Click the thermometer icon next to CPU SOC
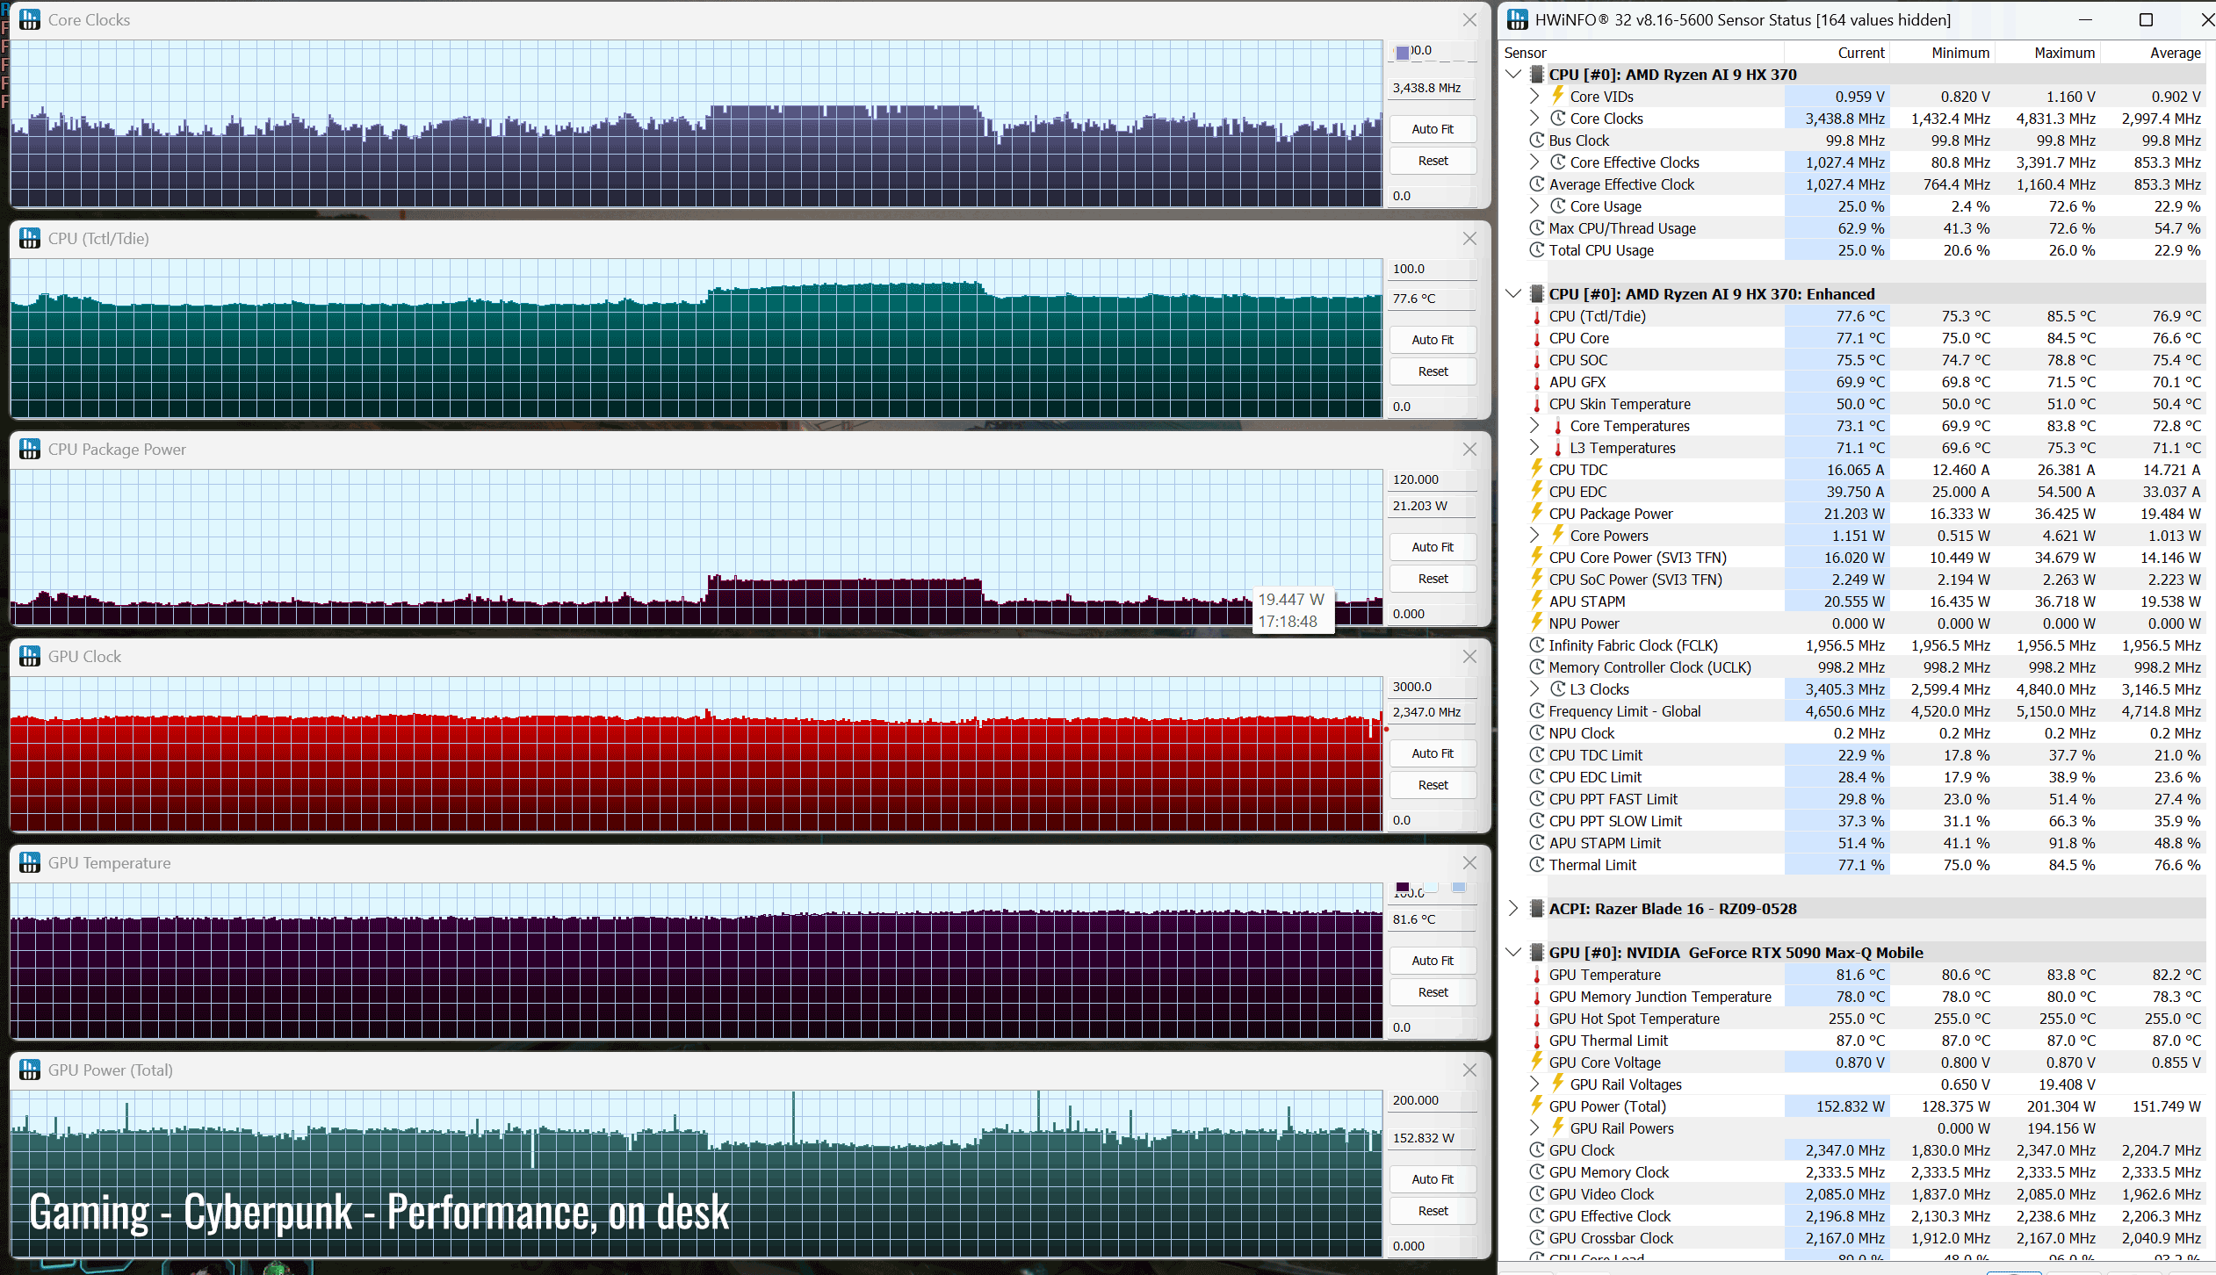This screenshot has height=1275, width=2216. pos(1537,360)
